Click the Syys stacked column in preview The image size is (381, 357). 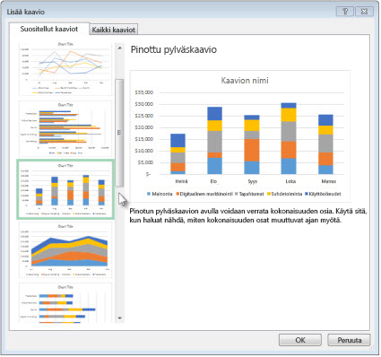pos(252,144)
